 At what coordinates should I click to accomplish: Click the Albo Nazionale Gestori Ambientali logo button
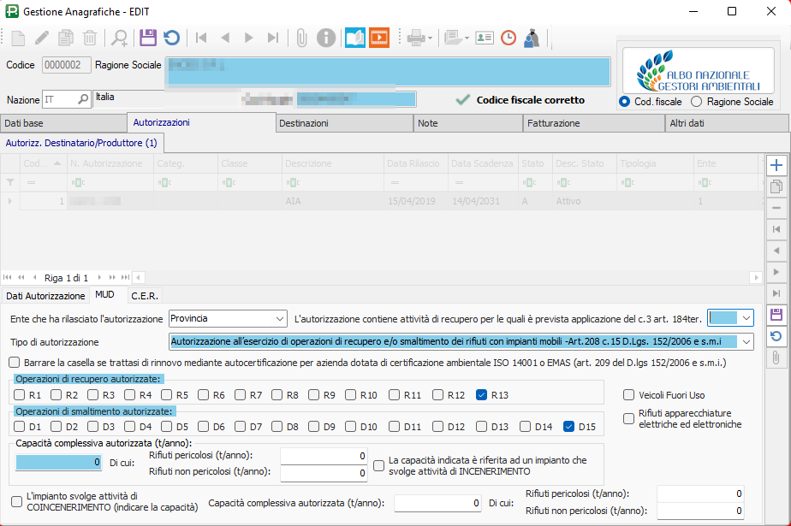tap(699, 70)
